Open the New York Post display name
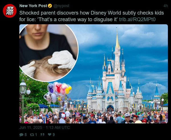171x140 pixels. 33,6
